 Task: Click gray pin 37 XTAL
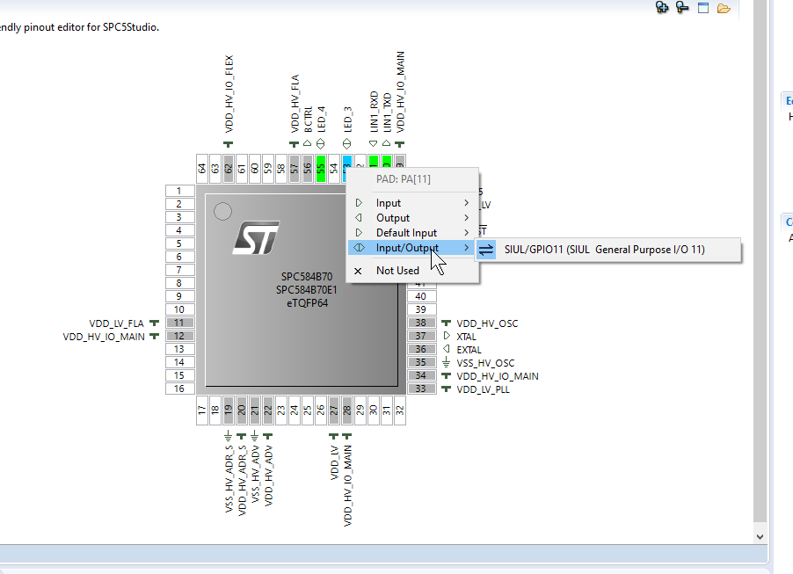422,336
